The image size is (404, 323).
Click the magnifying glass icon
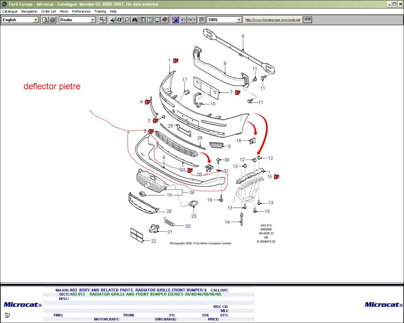coord(127,20)
